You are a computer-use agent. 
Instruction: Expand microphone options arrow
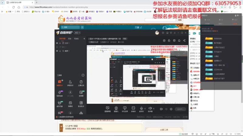tap(145, 108)
